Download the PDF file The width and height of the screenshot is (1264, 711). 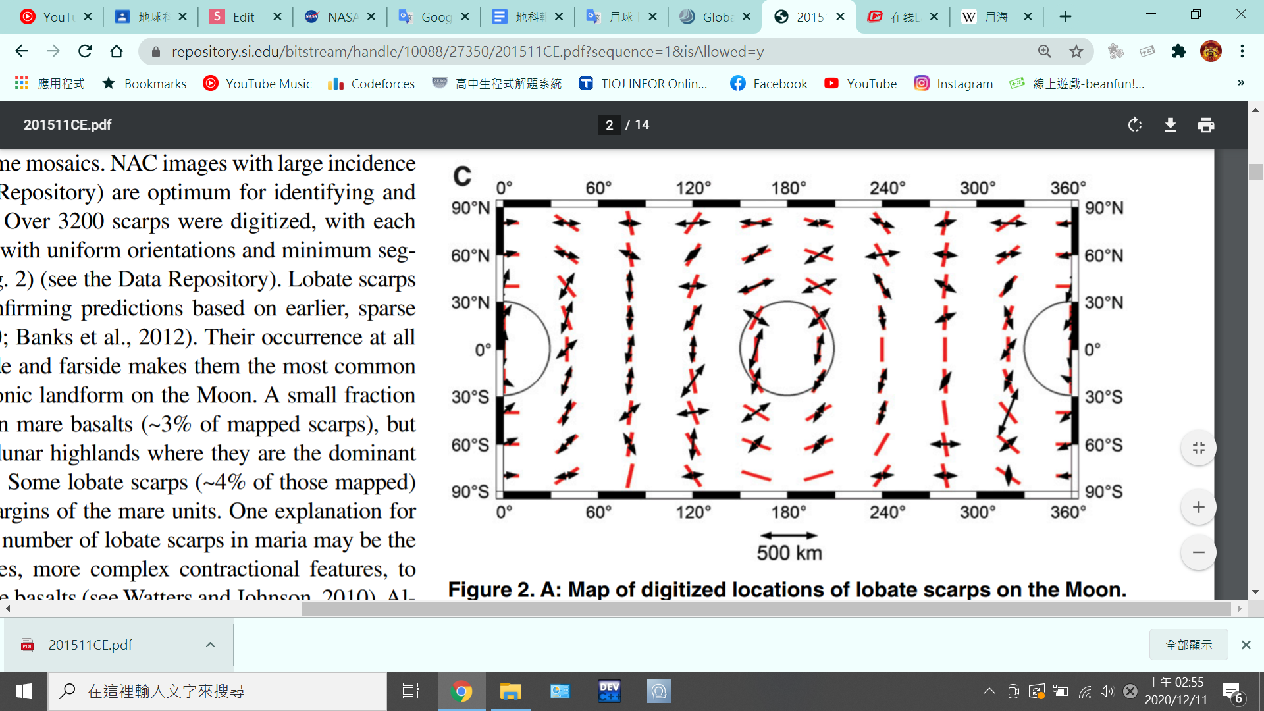tap(1170, 125)
